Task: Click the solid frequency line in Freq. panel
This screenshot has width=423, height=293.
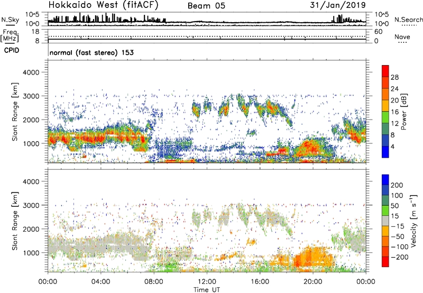Action: point(207,39)
